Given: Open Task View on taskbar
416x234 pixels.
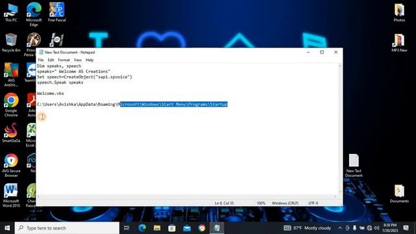Looking at the screenshot, I should pos(127,228).
